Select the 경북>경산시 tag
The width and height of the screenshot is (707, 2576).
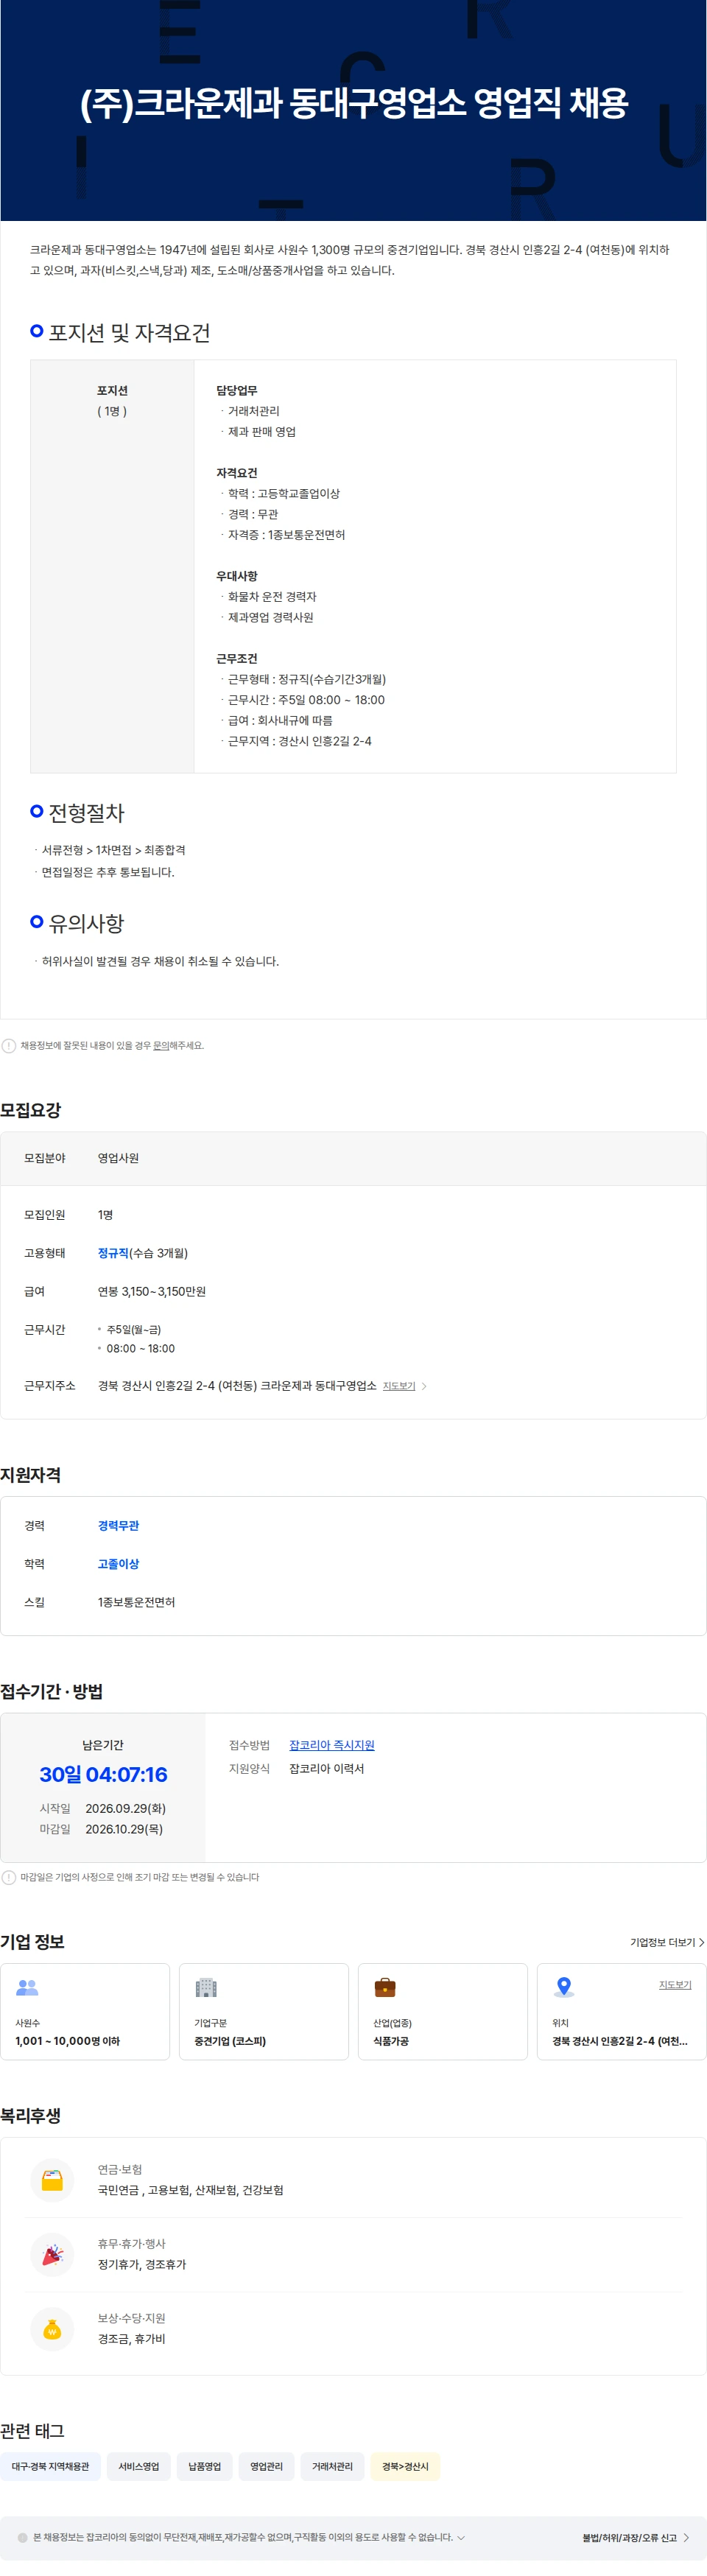pyautogui.click(x=405, y=2467)
